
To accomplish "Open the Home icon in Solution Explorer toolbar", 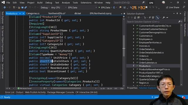I will (x=135, y=17).
